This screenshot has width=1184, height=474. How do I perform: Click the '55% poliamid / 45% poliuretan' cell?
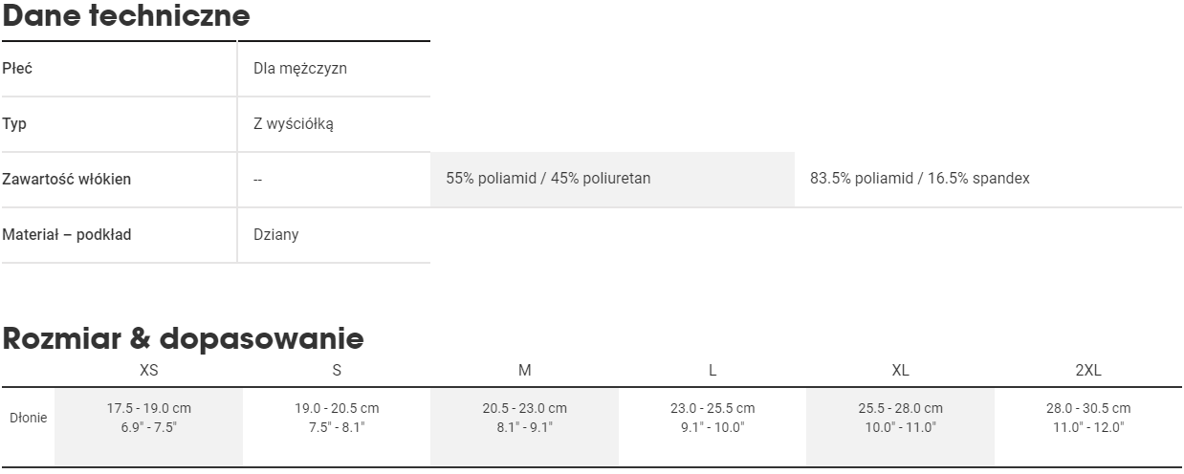click(548, 179)
